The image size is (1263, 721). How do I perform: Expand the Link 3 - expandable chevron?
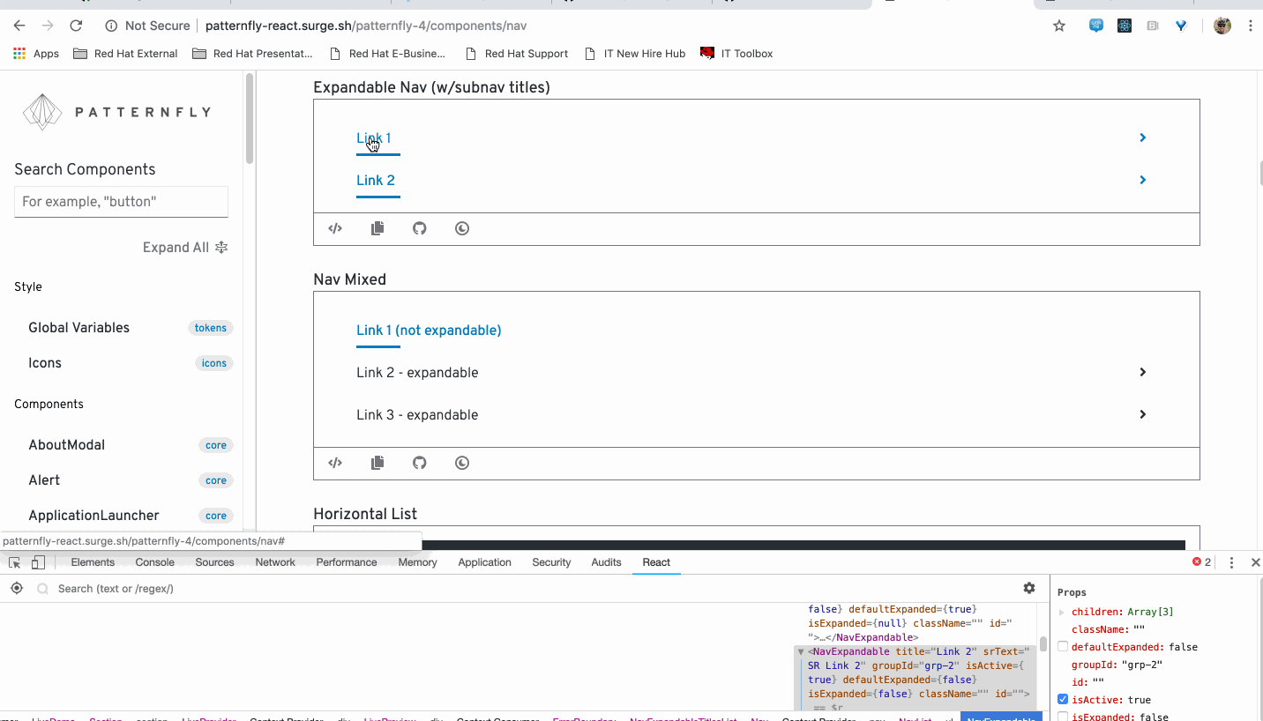click(x=1143, y=414)
